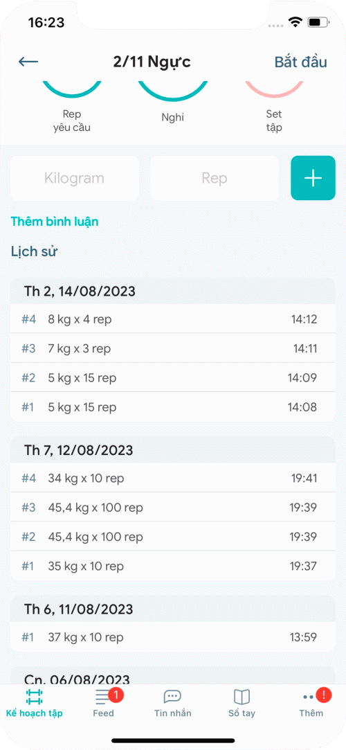Click Thêm bình luận link

point(55,222)
